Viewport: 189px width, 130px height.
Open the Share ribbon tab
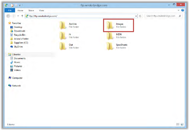pos(31,10)
